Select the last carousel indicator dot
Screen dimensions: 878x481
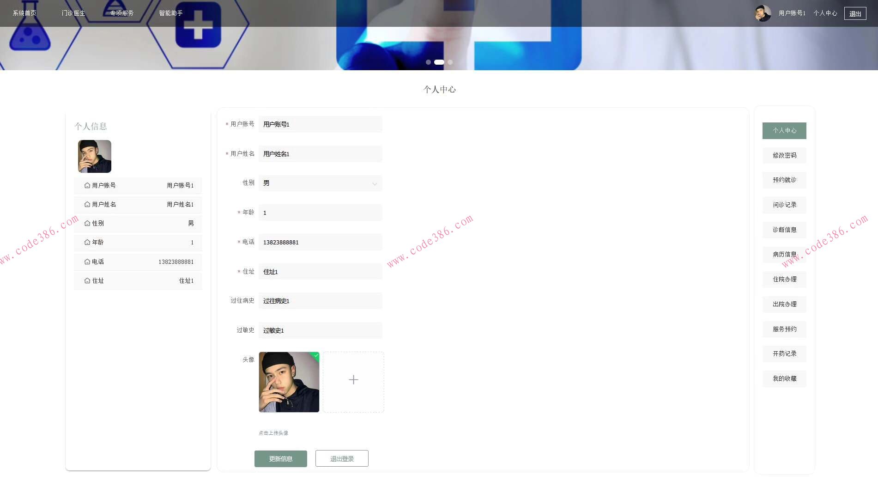pyautogui.click(x=450, y=61)
